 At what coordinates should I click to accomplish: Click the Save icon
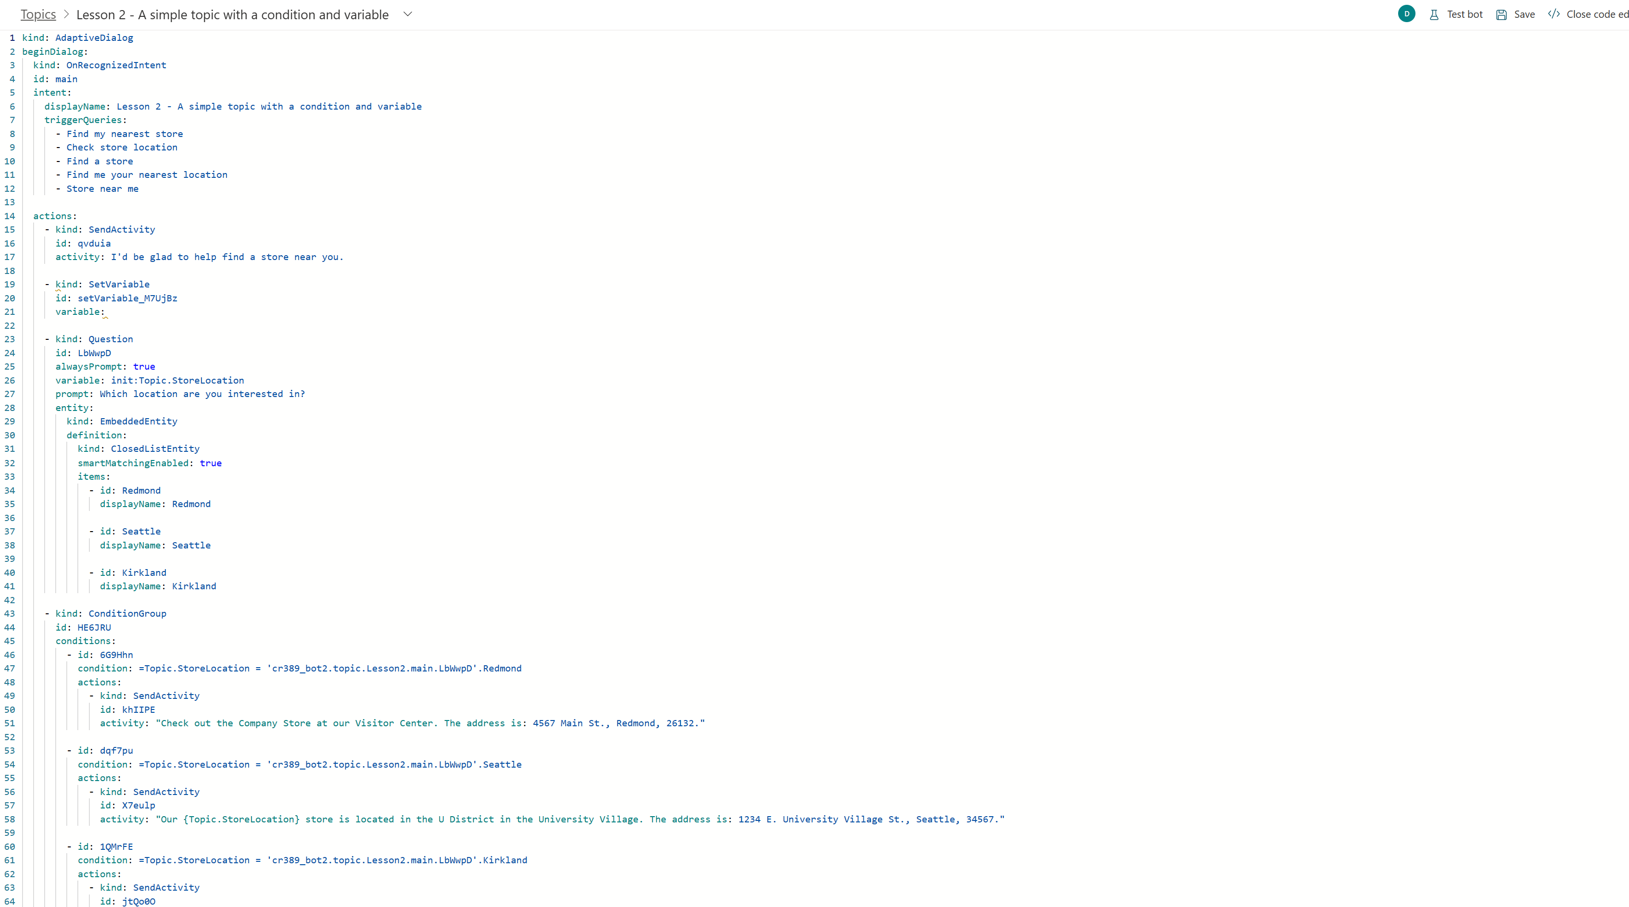(x=1502, y=14)
